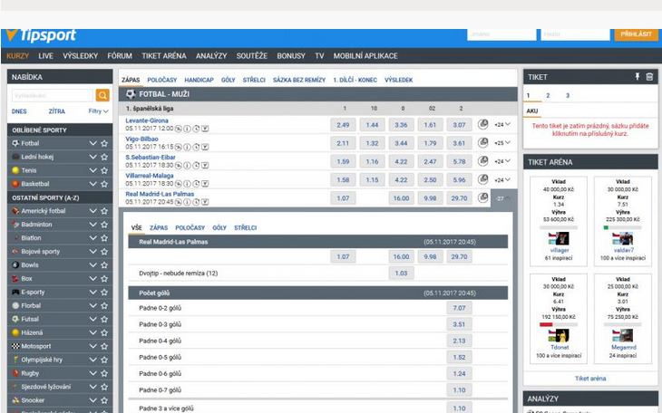Expand +24 more bets for Levante-Girona
The image size is (662, 413).
[502, 124]
